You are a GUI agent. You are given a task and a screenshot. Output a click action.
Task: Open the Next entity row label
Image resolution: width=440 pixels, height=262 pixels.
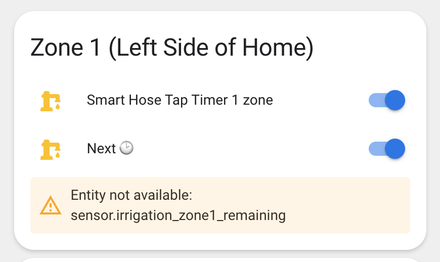pos(101,149)
